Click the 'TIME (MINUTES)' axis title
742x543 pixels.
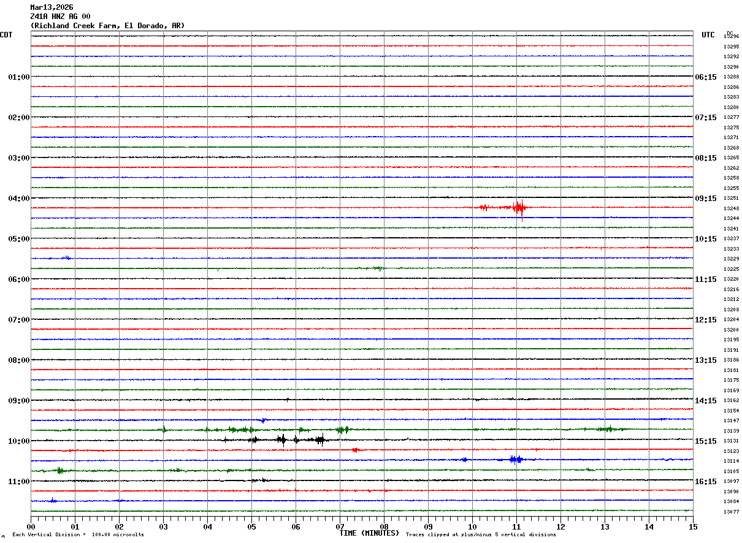(369, 533)
